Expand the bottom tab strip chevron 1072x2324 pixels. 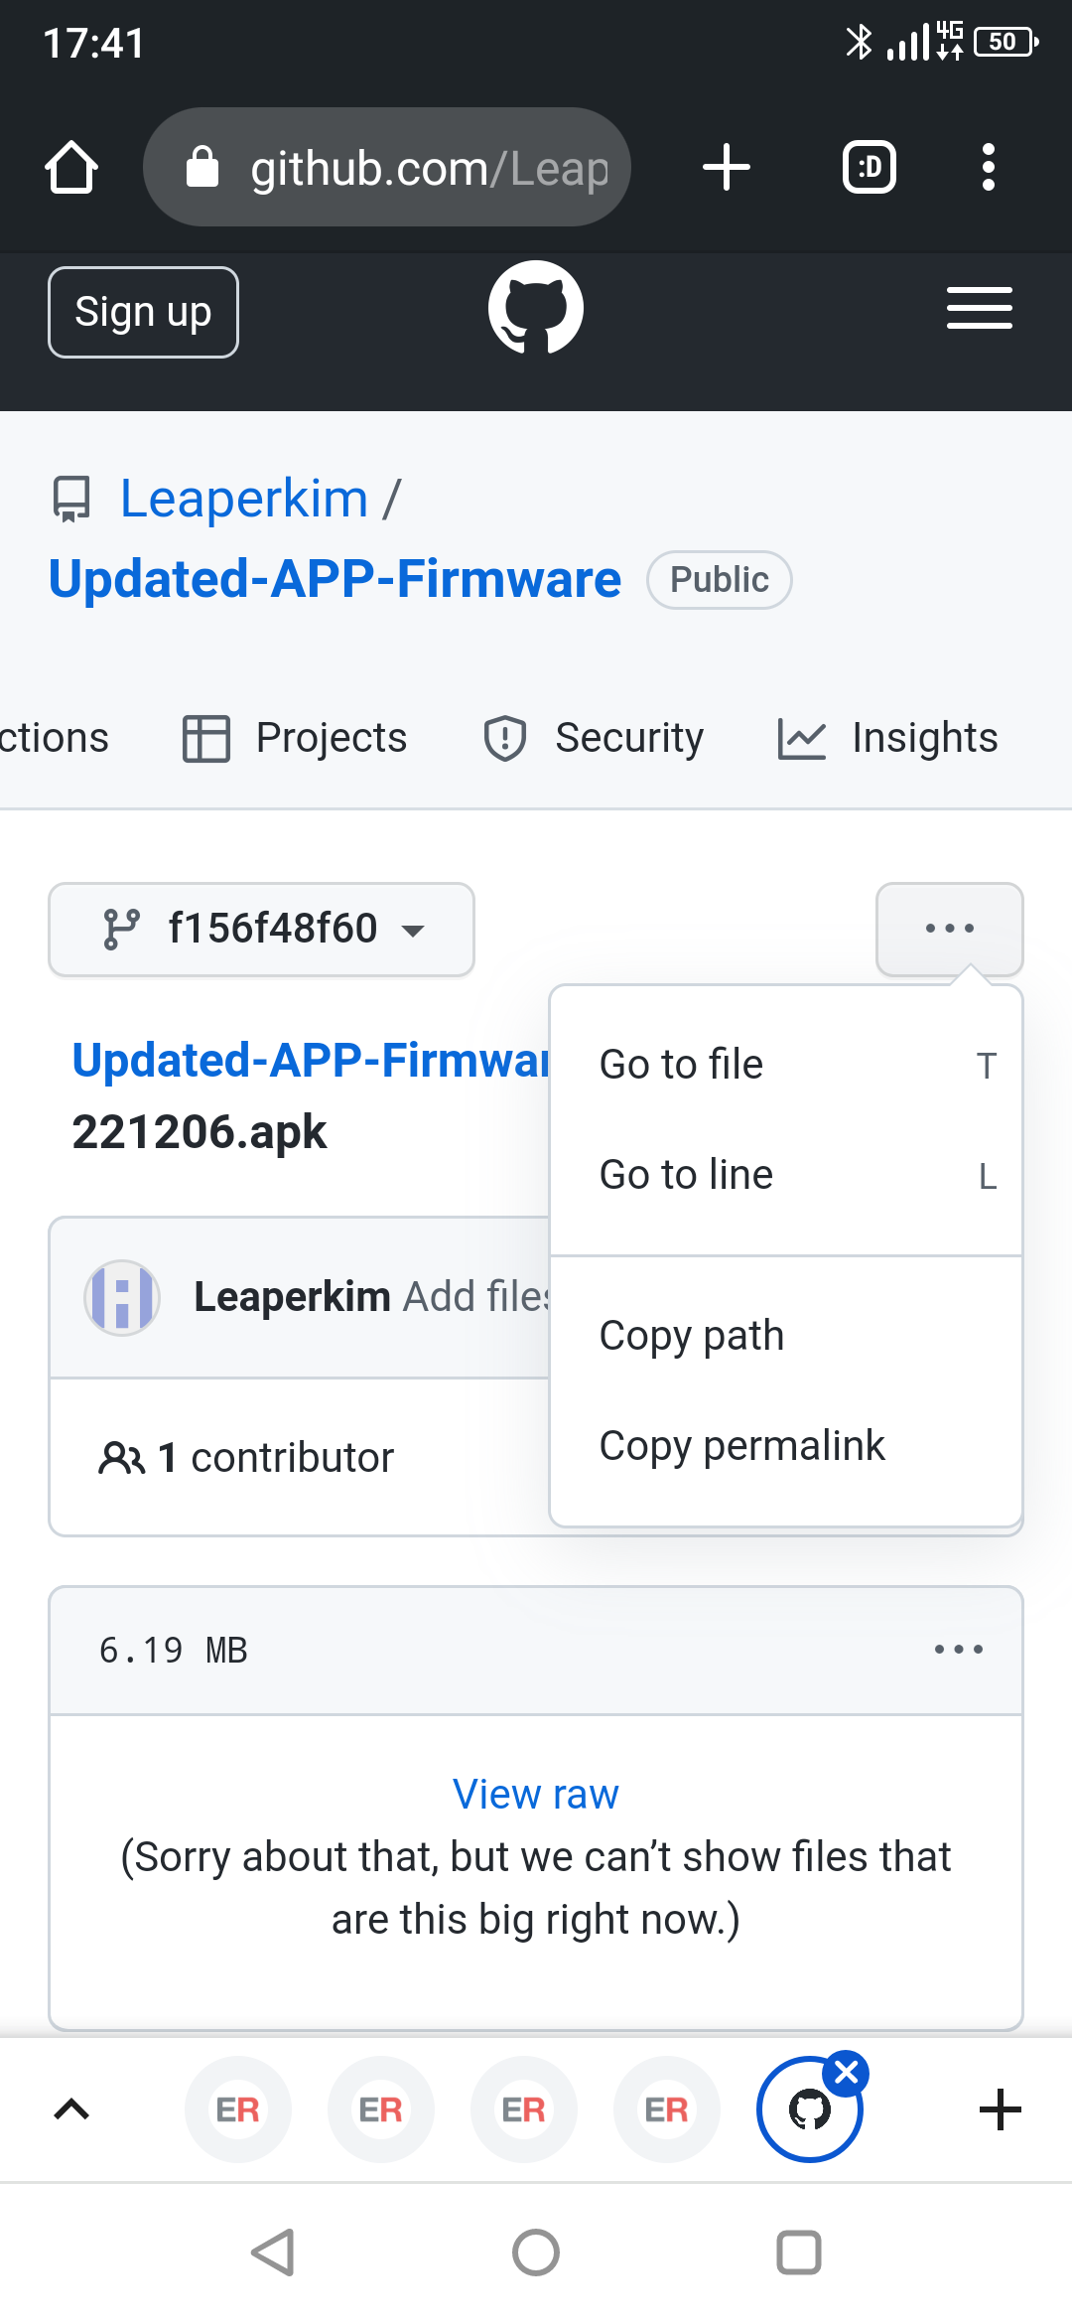(x=71, y=2109)
